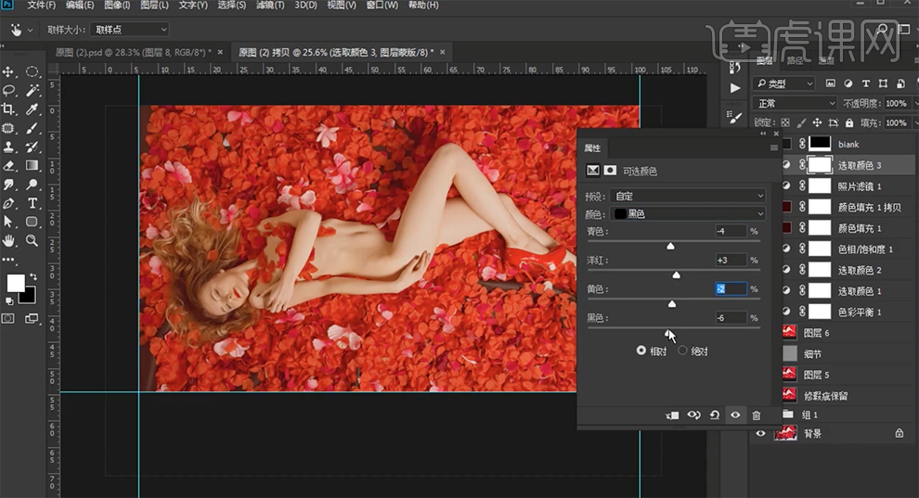This screenshot has width=919, height=498.
Task: Select the Crop tool
Action: [x=8, y=109]
